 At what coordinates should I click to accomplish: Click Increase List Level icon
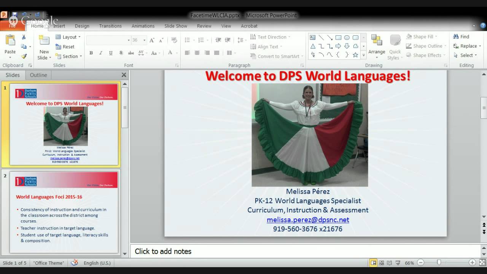(x=228, y=40)
